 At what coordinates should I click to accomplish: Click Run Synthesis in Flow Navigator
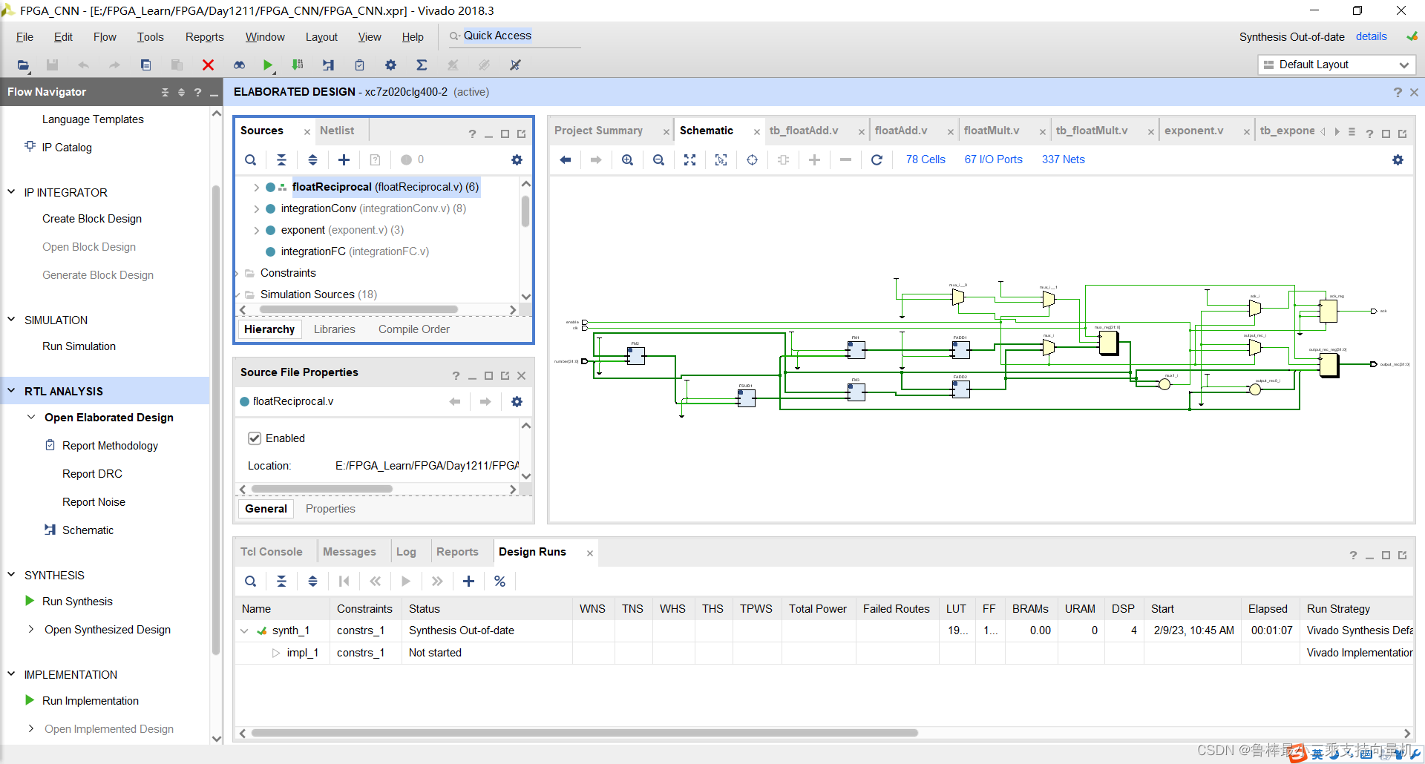pos(77,602)
